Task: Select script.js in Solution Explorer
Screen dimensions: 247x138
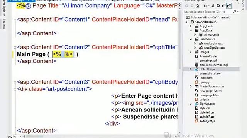Action: (205, 99)
